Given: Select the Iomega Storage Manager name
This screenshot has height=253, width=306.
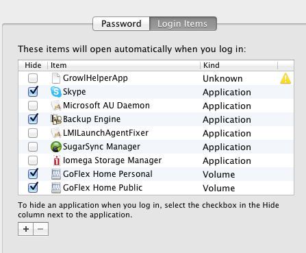Looking at the screenshot, I should [x=112, y=160].
